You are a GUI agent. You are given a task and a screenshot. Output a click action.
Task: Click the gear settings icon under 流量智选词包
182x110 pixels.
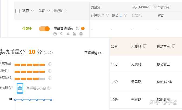point(55,34)
